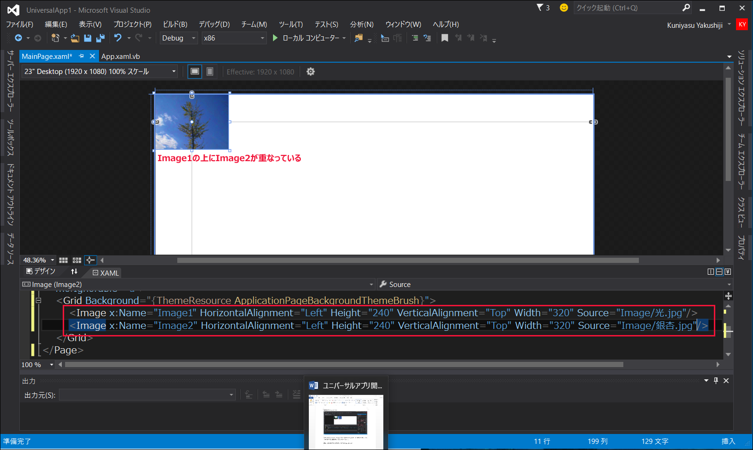
Task: Save the current file with the disk icon
Action: 88,38
